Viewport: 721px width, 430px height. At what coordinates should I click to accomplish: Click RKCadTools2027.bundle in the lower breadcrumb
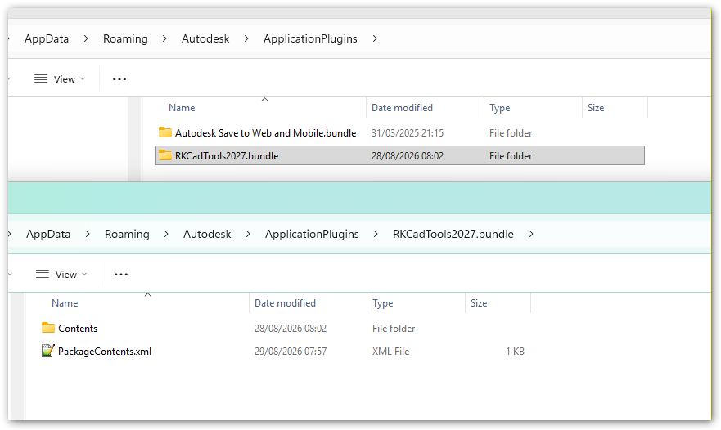[453, 235]
